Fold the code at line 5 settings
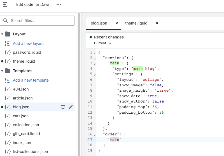 [94, 74]
